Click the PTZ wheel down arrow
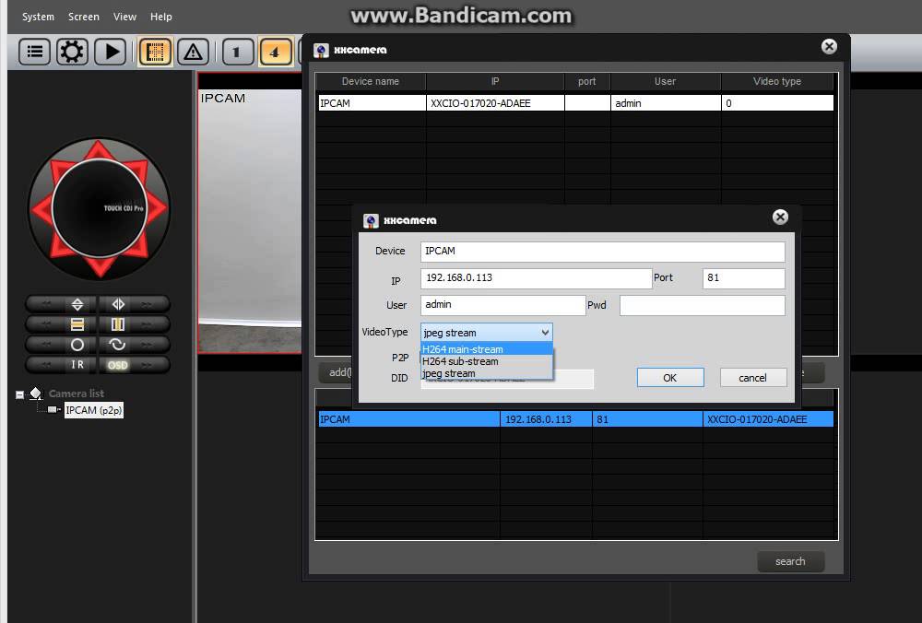 tap(100, 267)
